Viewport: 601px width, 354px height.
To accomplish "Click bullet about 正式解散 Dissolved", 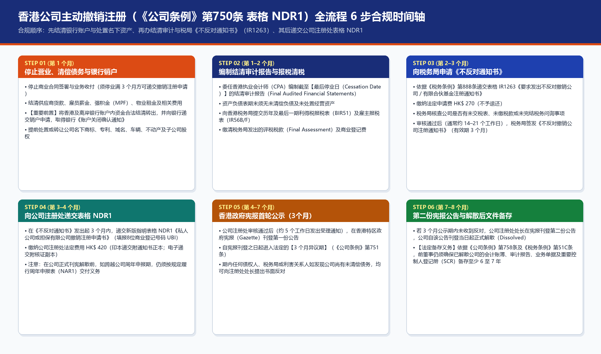I will (x=494, y=234).
